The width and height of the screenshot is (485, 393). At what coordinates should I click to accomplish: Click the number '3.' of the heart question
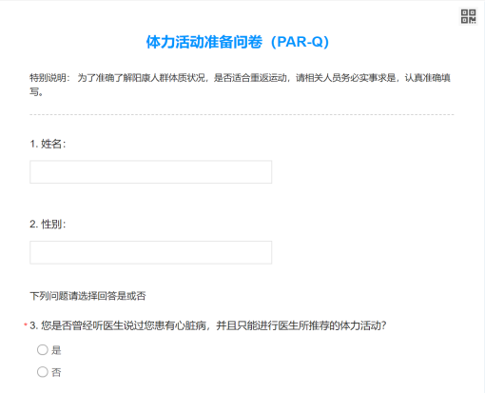[33, 325]
